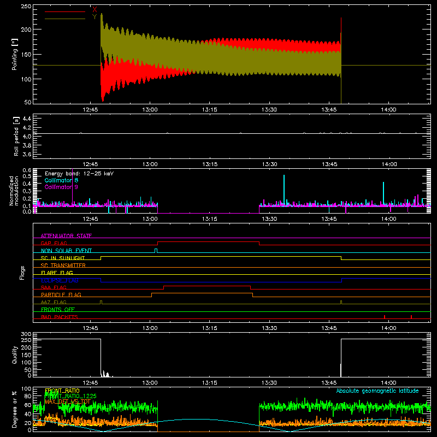The image size is (437, 437).
Task: Click the FLARE_FLAG label
Action: [x=57, y=273]
